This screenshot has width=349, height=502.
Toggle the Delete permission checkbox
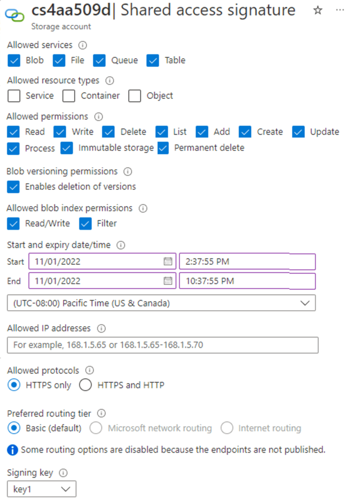108,132
